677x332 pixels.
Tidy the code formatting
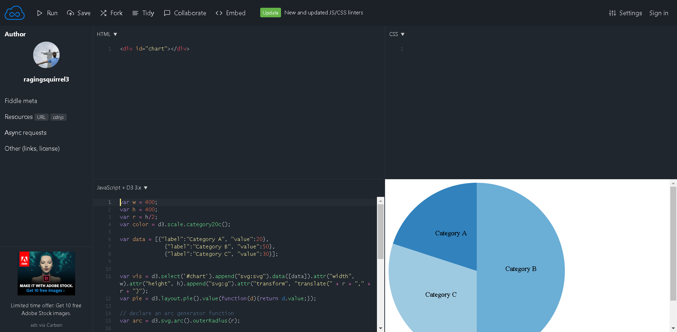coord(143,13)
